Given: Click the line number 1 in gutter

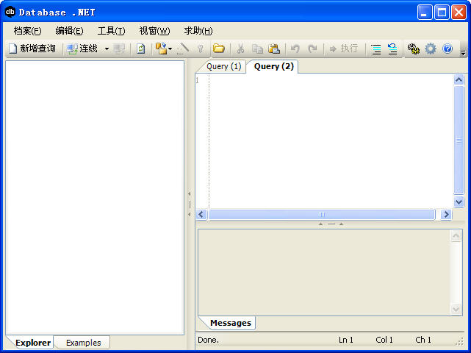Looking at the screenshot, I should click(x=198, y=80).
